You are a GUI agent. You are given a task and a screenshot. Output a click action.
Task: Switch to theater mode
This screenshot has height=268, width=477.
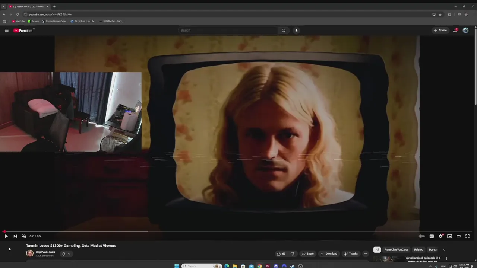tap(459, 236)
